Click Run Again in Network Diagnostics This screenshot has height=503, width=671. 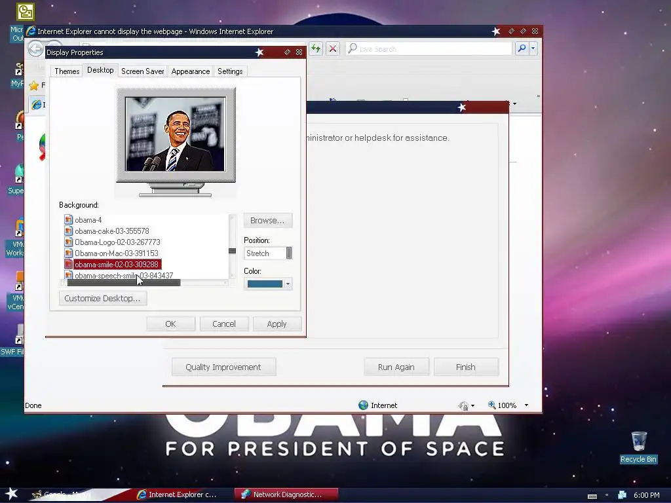click(396, 367)
